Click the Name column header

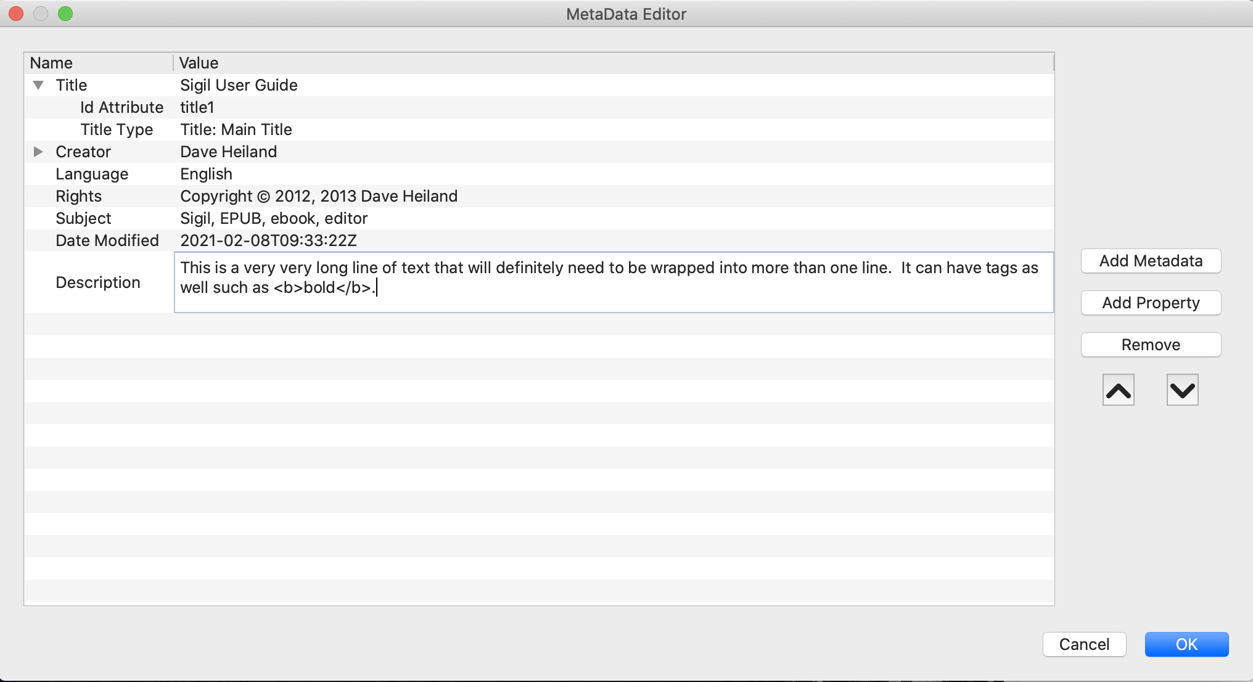click(x=51, y=63)
